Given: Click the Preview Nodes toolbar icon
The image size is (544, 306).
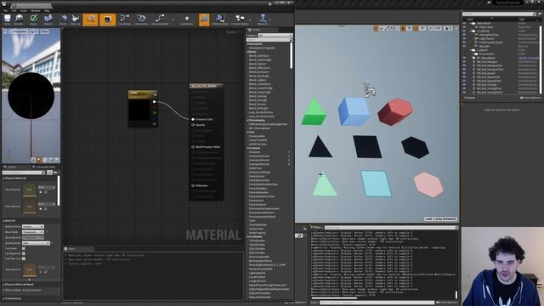Looking at the screenshot, I should (240, 20).
